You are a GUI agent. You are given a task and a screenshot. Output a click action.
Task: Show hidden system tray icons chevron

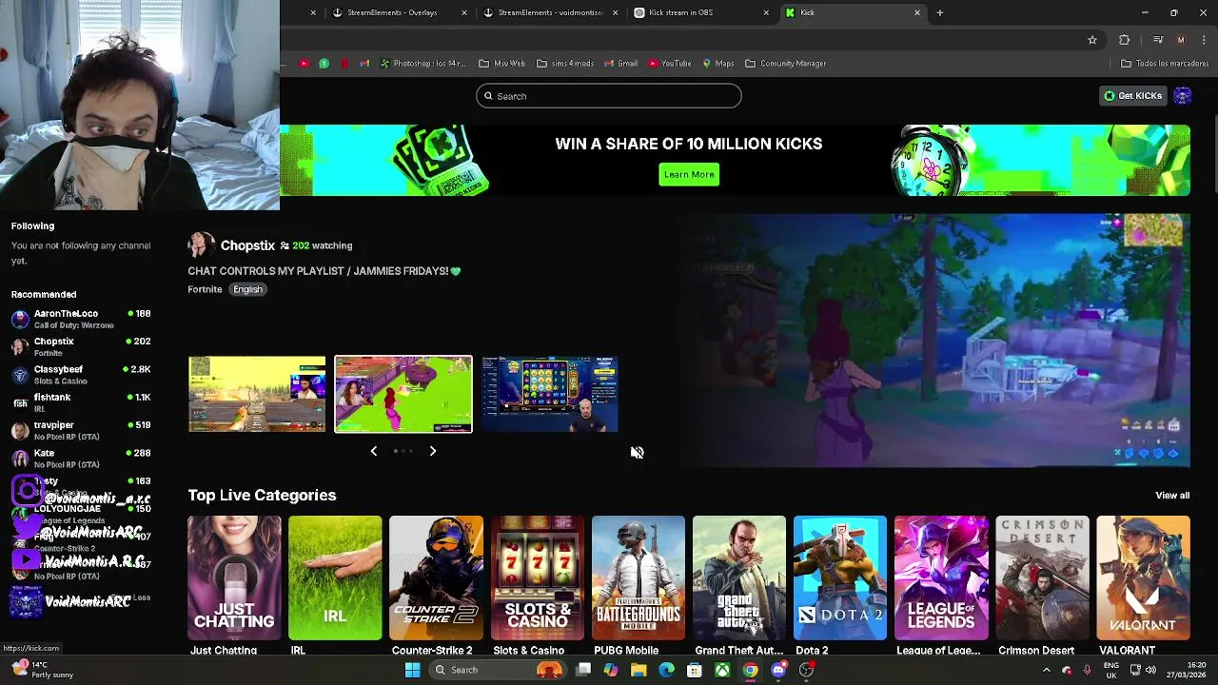pos(1046,670)
